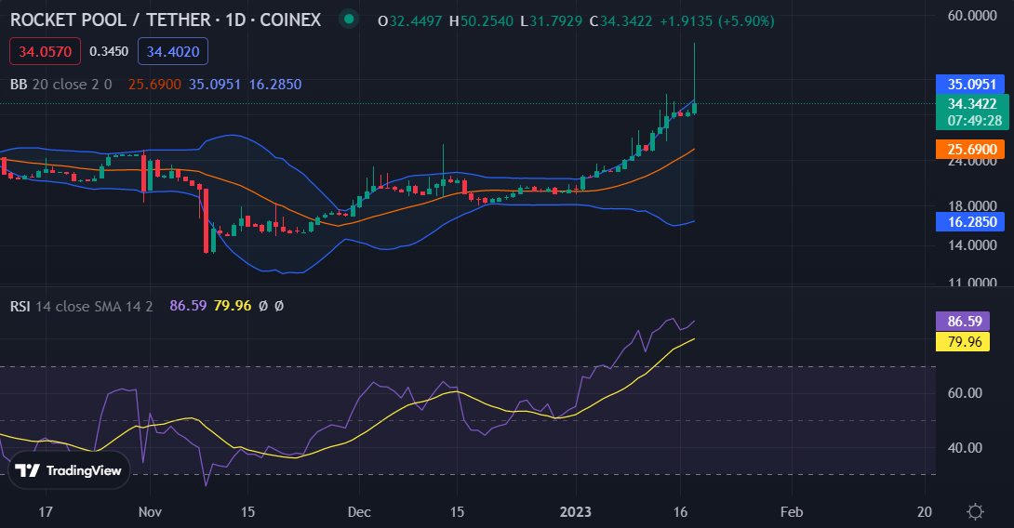1014x528 pixels.
Task: Click the RSI value 86.59 in legend
Action: (x=188, y=306)
